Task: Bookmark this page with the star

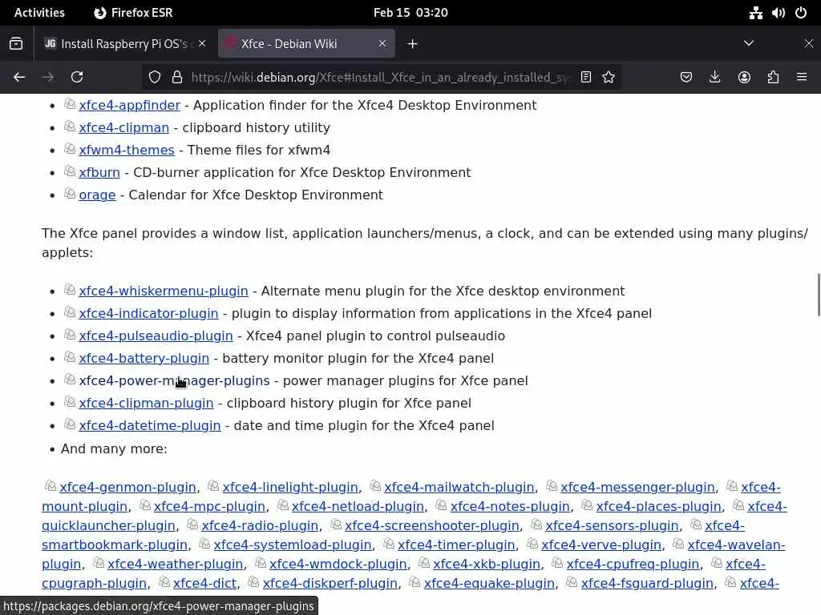Action: (609, 78)
